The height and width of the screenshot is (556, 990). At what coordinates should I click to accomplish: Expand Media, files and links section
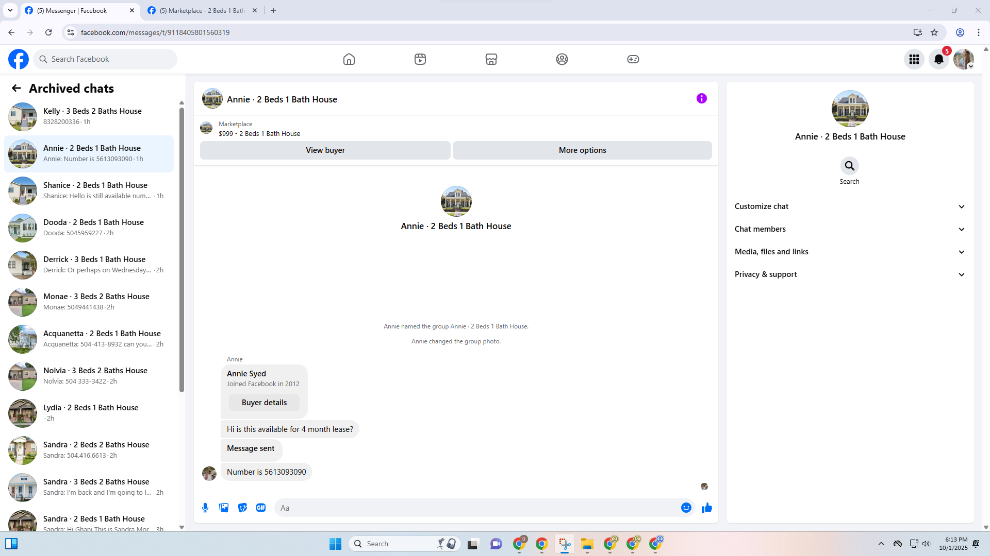pos(850,252)
